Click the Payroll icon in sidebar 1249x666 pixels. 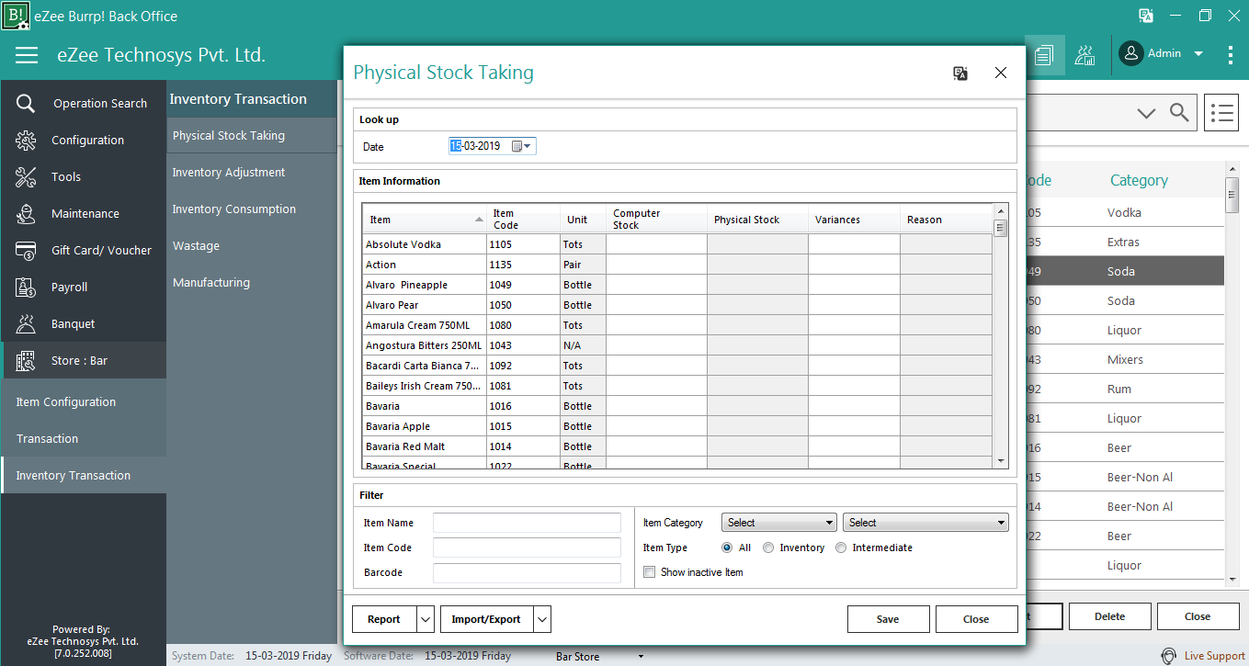click(26, 287)
